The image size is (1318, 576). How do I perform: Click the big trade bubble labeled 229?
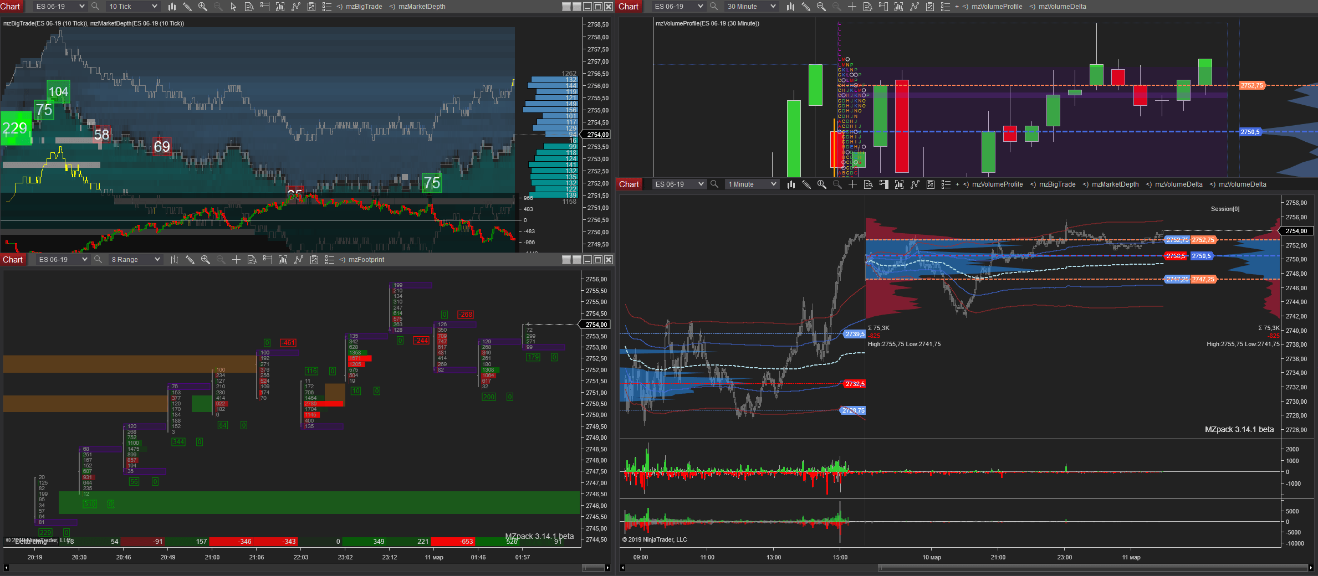pyautogui.click(x=16, y=128)
